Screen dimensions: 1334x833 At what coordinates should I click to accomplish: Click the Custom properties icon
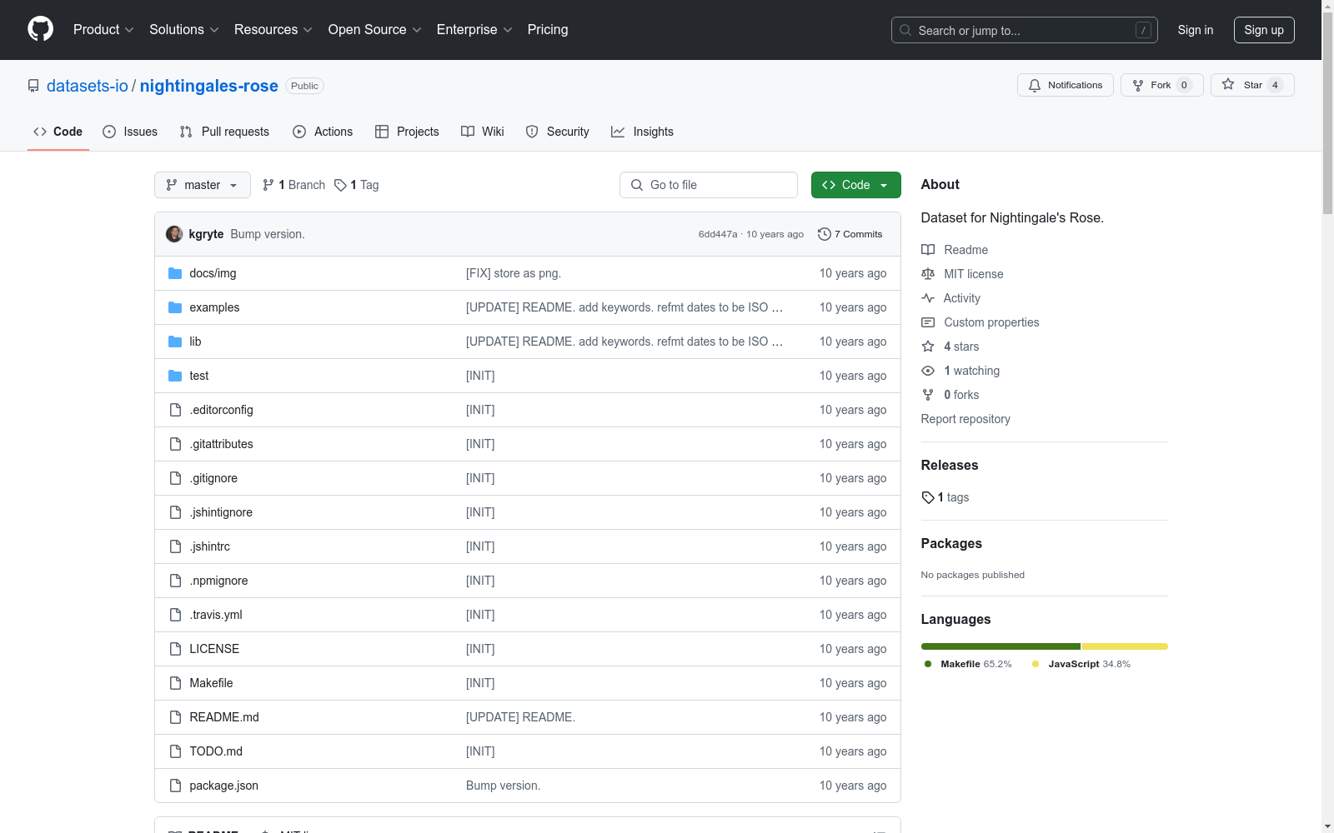point(928,322)
